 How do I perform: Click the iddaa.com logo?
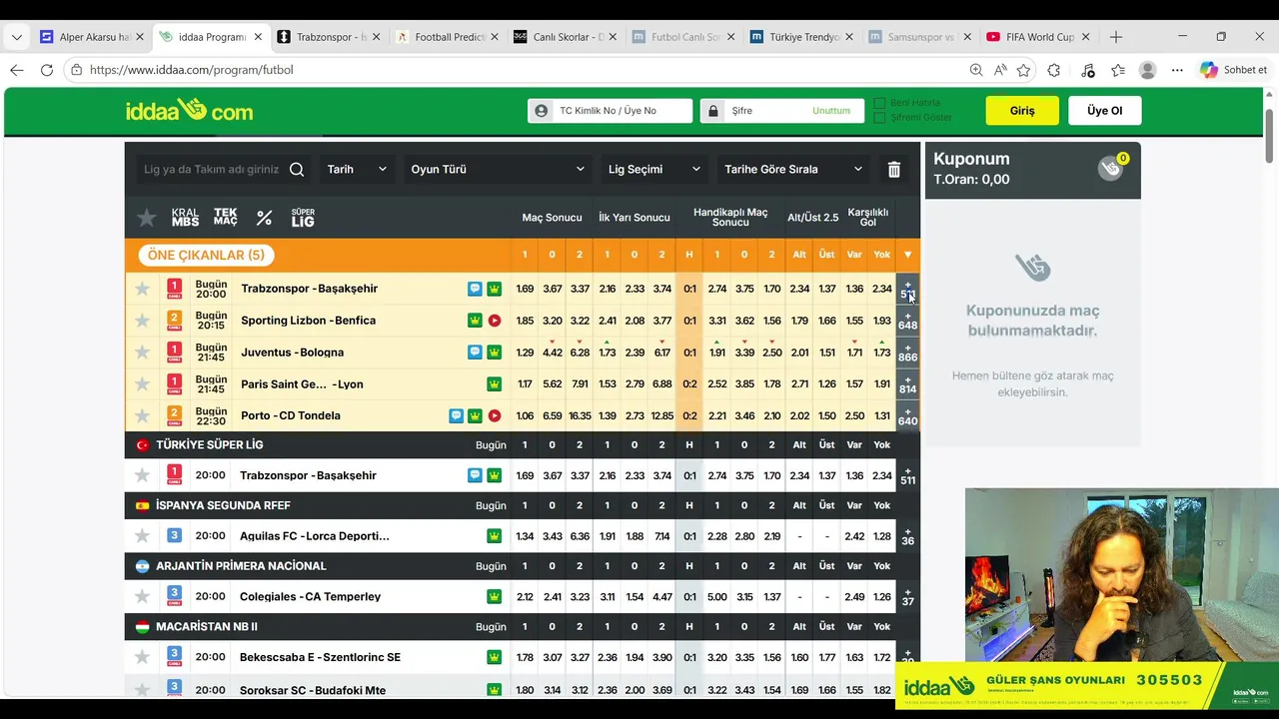tap(189, 111)
